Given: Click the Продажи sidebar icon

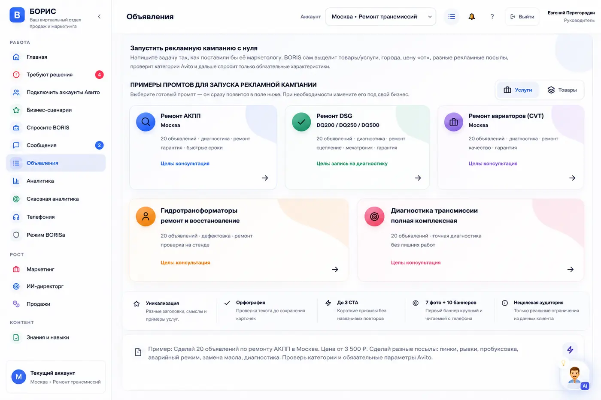Looking at the screenshot, I should (x=16, y=304).
